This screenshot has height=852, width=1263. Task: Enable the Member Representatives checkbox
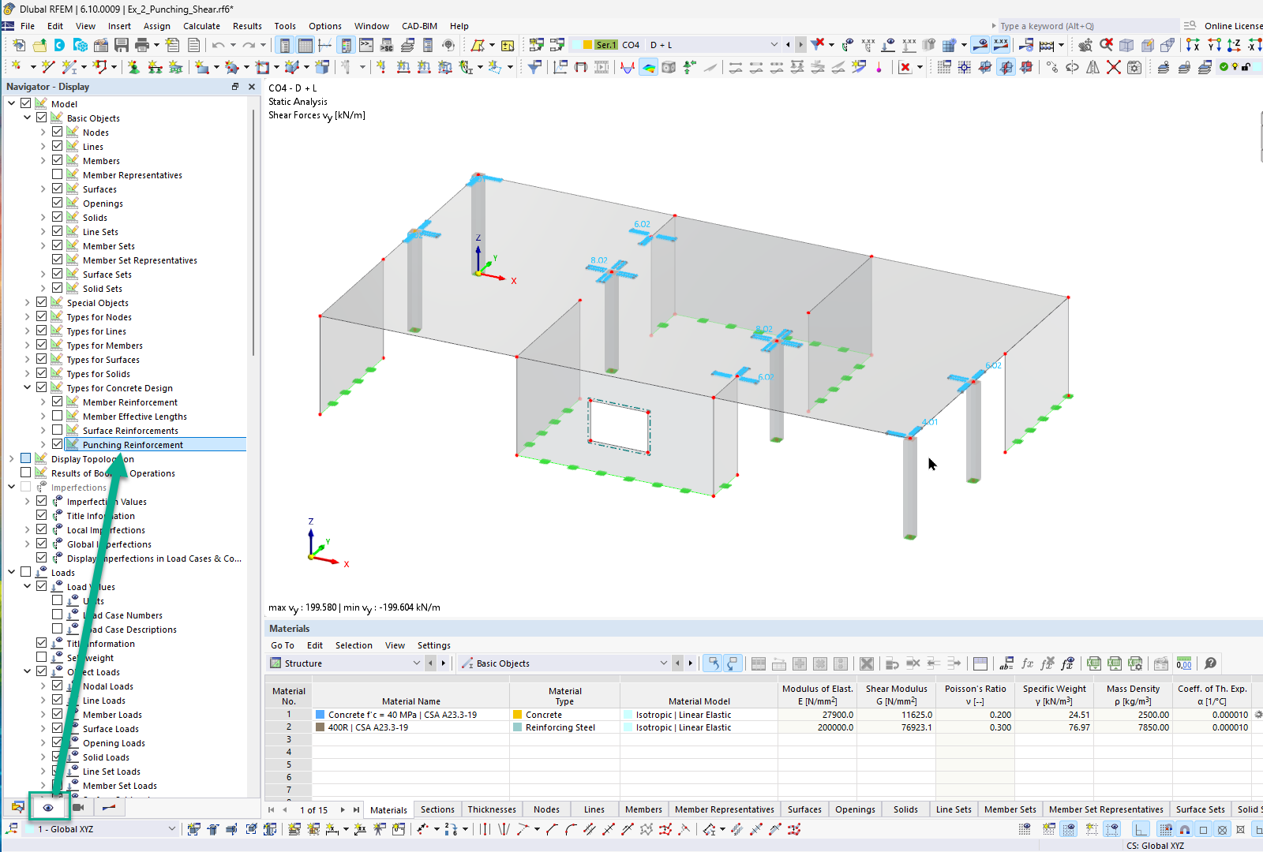click(57, 174)
